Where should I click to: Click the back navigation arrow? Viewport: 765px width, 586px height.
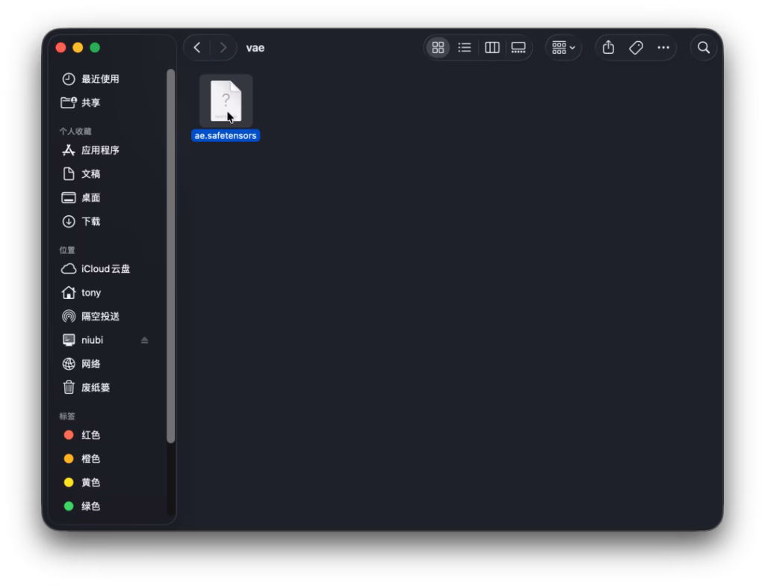tap(197, 48)
